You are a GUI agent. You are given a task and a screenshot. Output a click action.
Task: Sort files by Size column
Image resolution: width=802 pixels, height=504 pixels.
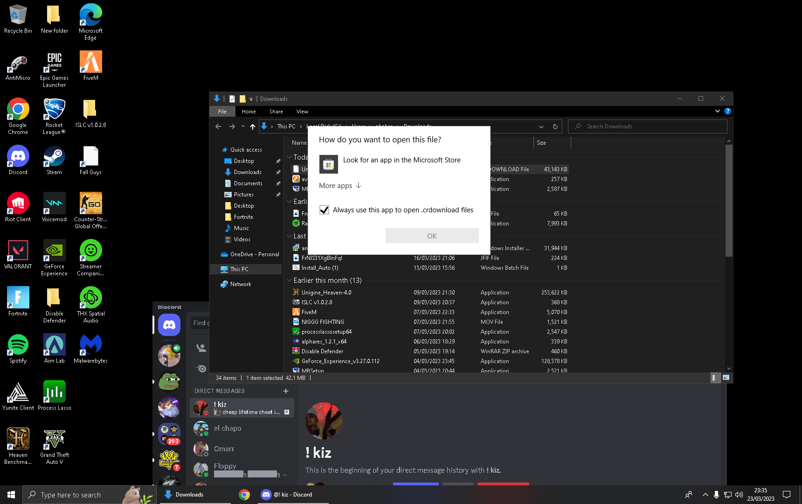pos(552,143)
